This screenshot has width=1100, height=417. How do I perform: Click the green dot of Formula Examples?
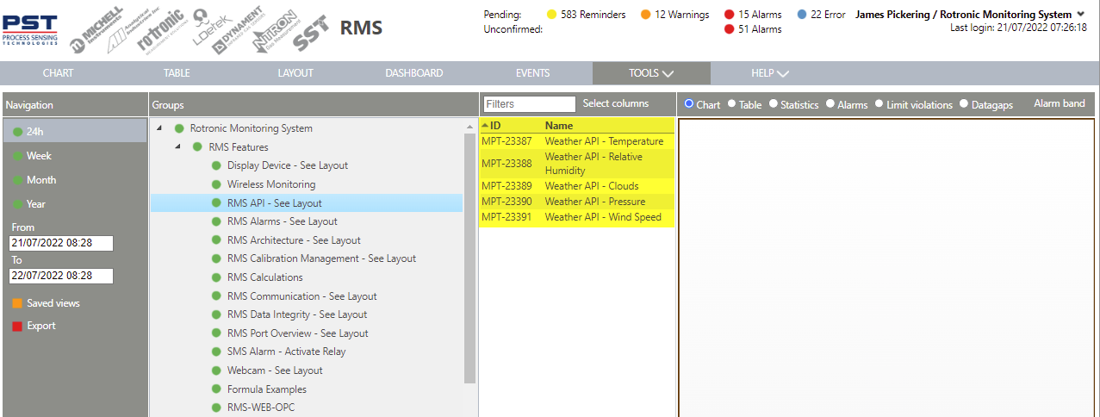pyautogui.click(x=216, y=389)
